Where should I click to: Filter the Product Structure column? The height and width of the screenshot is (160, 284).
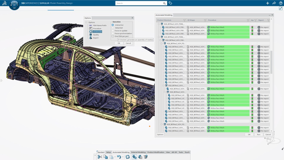[184, 20]
